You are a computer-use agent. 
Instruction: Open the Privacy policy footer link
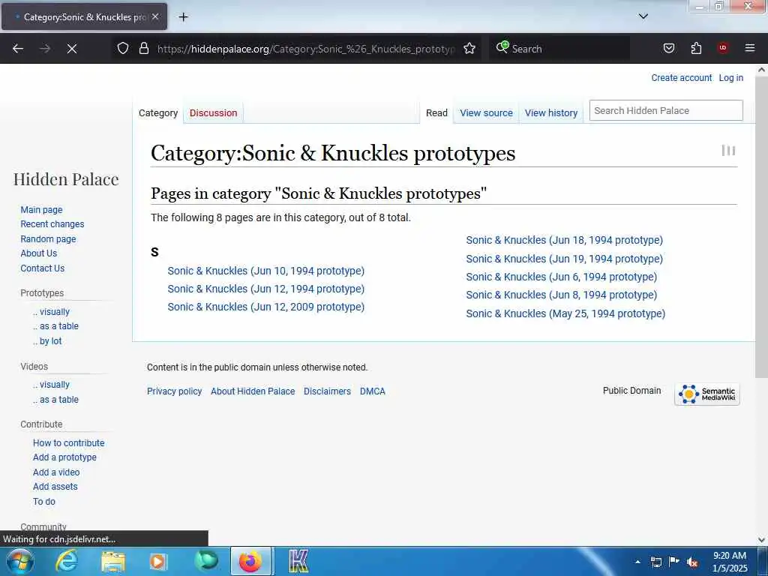(x=174, y=391)
